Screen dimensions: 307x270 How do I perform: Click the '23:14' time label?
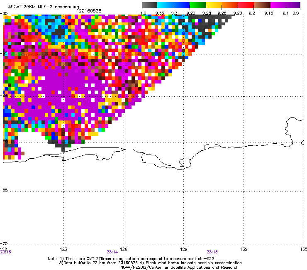point(112,252)
